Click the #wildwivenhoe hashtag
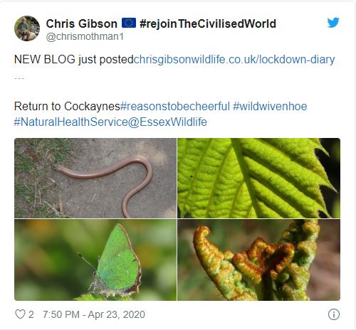The image size is (356, 330). (270, 106)
